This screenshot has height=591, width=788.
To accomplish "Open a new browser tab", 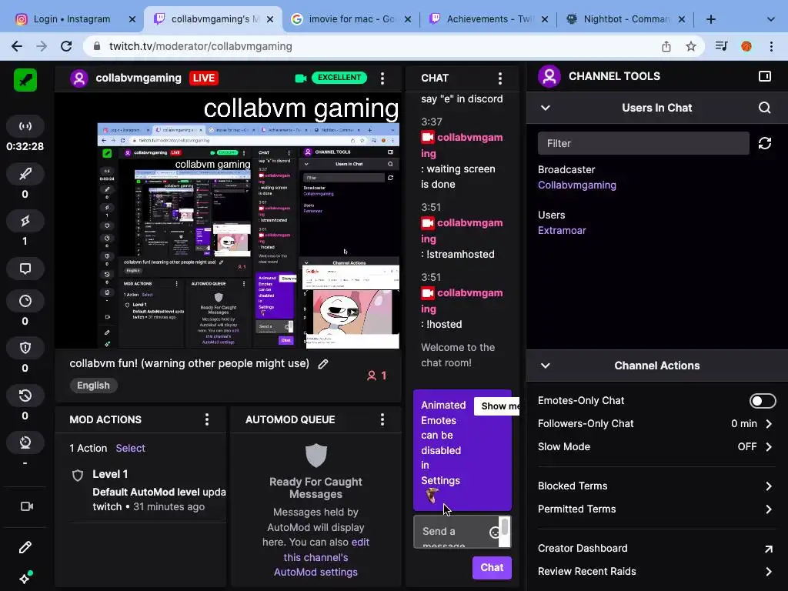I will click(710, 19).
